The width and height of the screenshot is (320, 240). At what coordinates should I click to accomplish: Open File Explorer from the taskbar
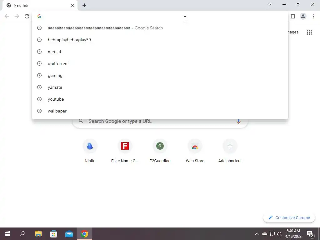(38, 234)
